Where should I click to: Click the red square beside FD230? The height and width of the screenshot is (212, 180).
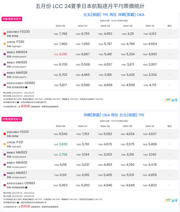click(5, 34)
